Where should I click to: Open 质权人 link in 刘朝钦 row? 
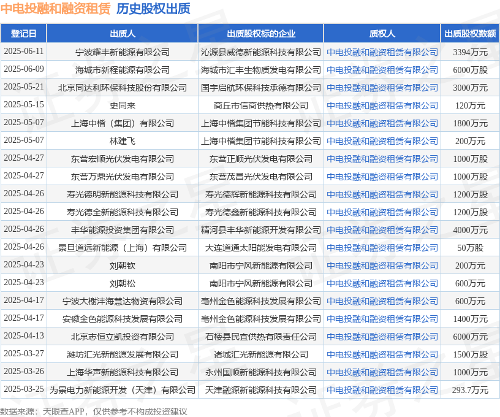click(382, 266)
